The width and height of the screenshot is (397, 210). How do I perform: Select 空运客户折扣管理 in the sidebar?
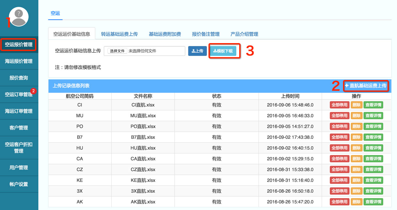(x=19, y=148)
